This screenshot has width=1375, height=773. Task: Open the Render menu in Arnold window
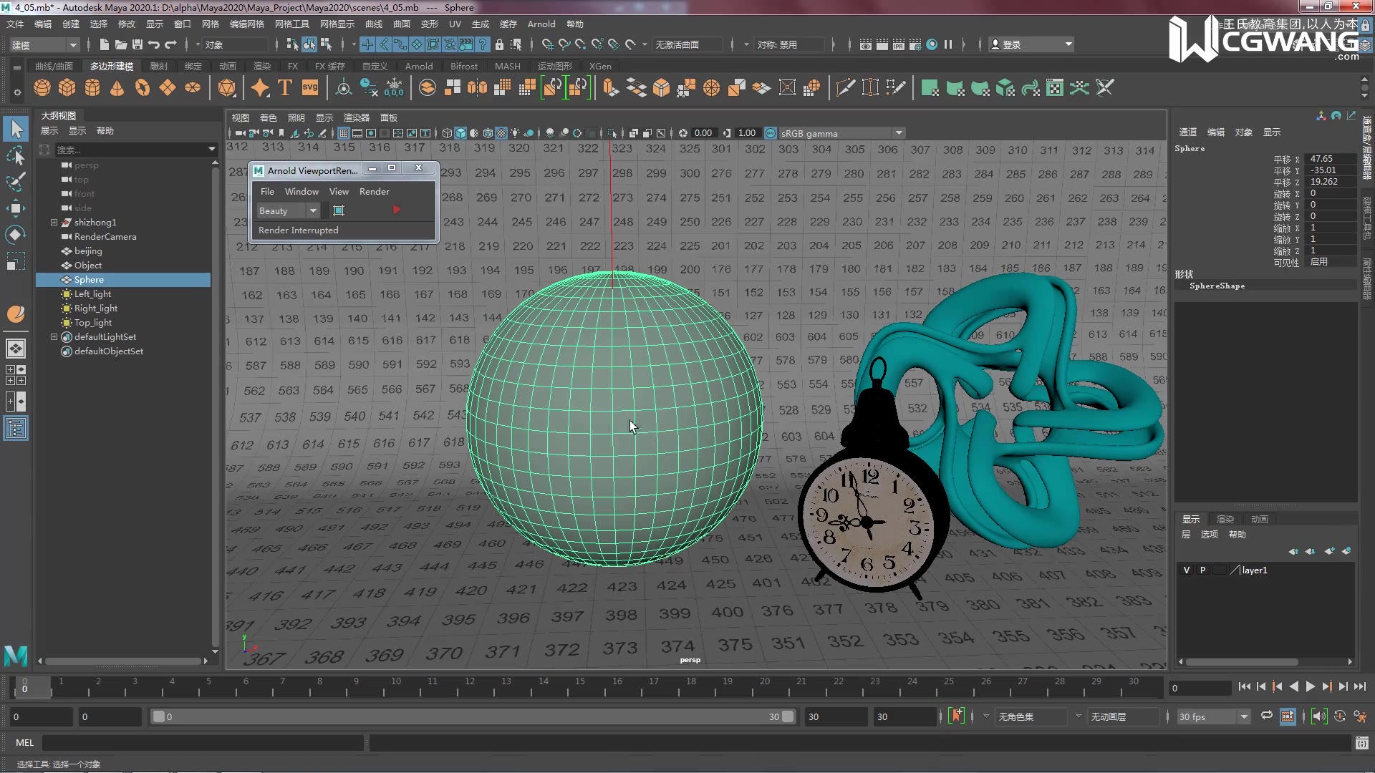[x=375, y=191]
